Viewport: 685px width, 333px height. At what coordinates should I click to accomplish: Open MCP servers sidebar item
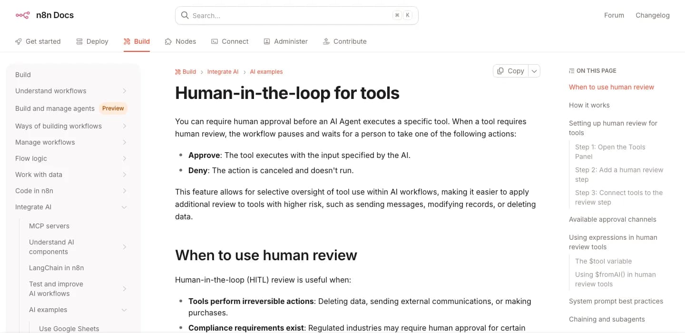pyautogui.click(x=49, y=226)
